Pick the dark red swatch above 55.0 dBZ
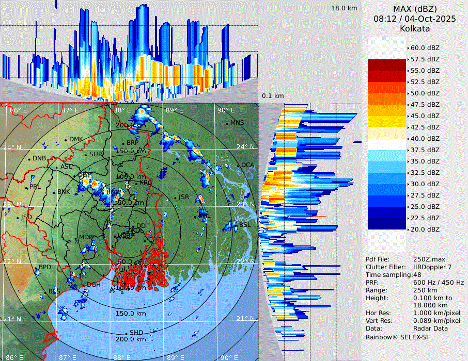 [x=387, y=64]
